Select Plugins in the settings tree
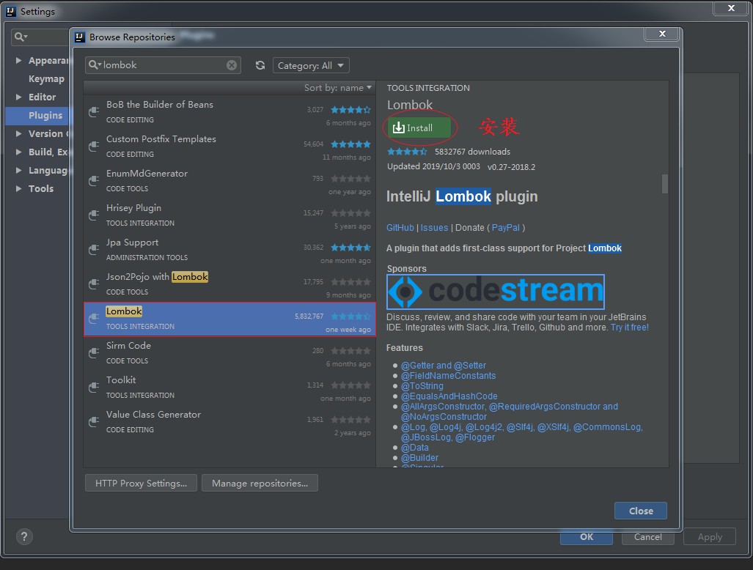Image resolution: width=753 pixels, height=570 pixels. coord(37,115)
